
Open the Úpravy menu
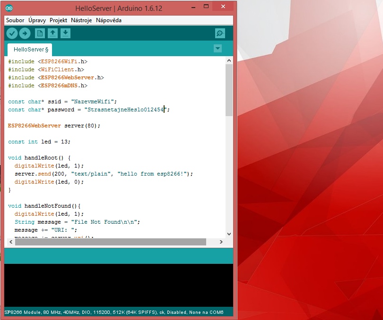(x=38, y=20)
